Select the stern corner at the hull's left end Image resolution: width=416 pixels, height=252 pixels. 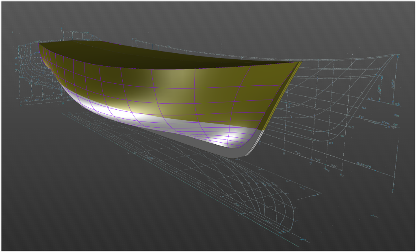39,44
